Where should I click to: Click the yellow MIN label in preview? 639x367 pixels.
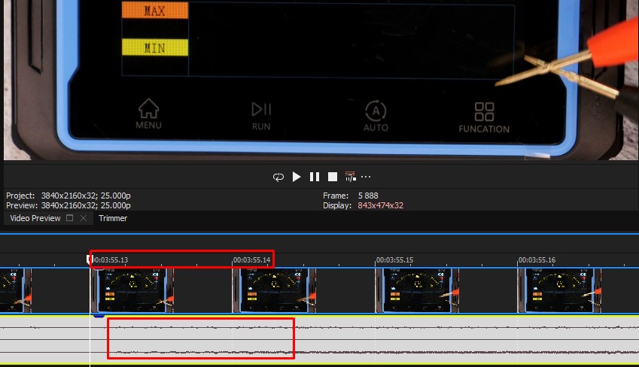155,47
